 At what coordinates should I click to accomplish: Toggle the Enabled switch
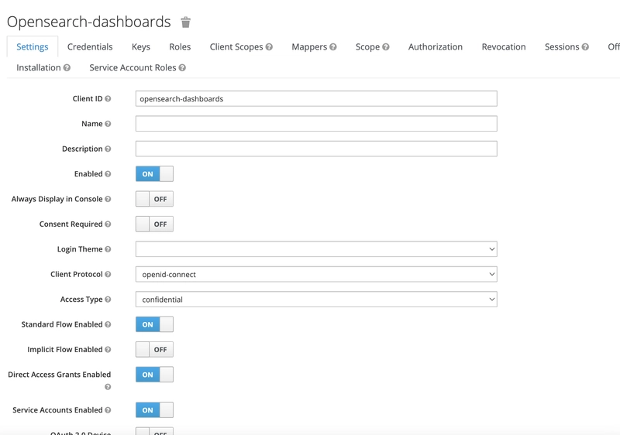click(x=154, y=173)
